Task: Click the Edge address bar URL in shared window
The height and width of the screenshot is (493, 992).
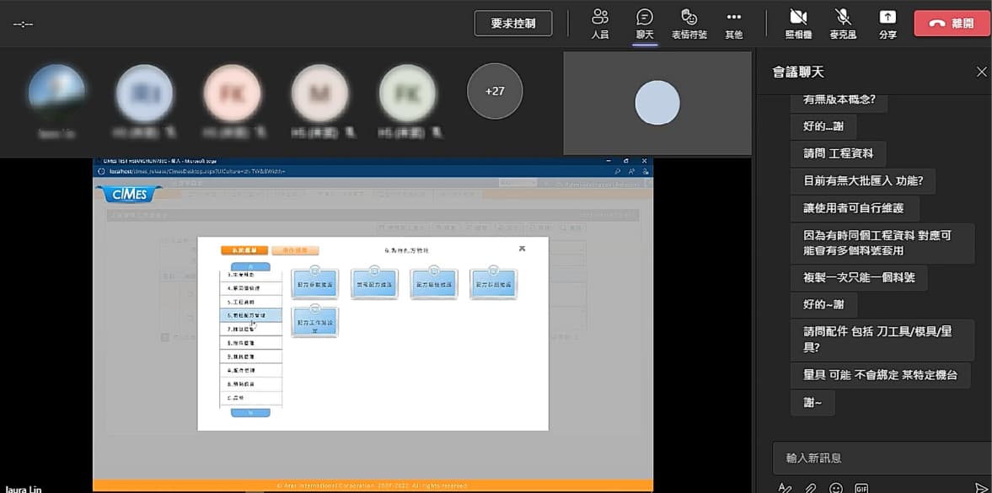Action: [x=196, y=172]
